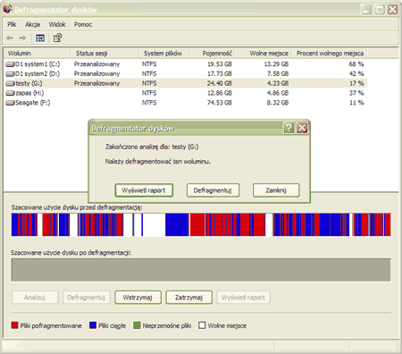
Task: Click the 42 % free percentage cell
Action: (x=356, y=73)
